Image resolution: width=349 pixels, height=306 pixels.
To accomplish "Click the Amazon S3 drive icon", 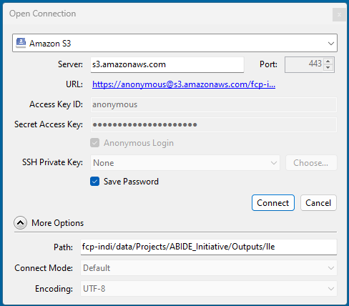I will [21, 43].
